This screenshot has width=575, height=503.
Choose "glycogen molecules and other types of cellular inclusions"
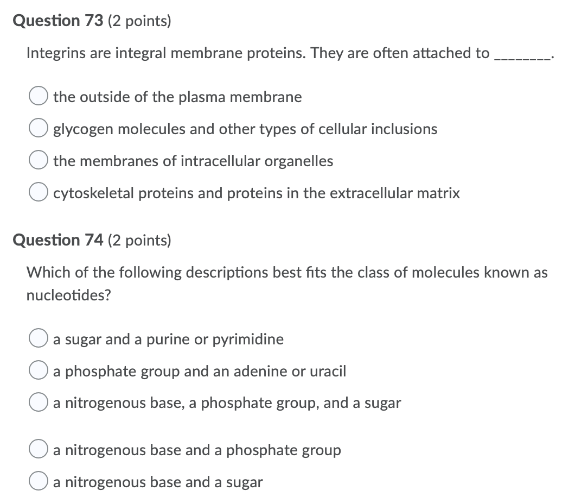click(x=38, y=128)
